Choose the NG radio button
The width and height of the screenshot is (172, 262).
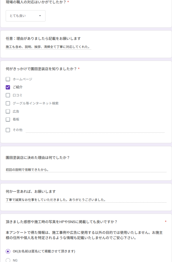tap(8, 260)
